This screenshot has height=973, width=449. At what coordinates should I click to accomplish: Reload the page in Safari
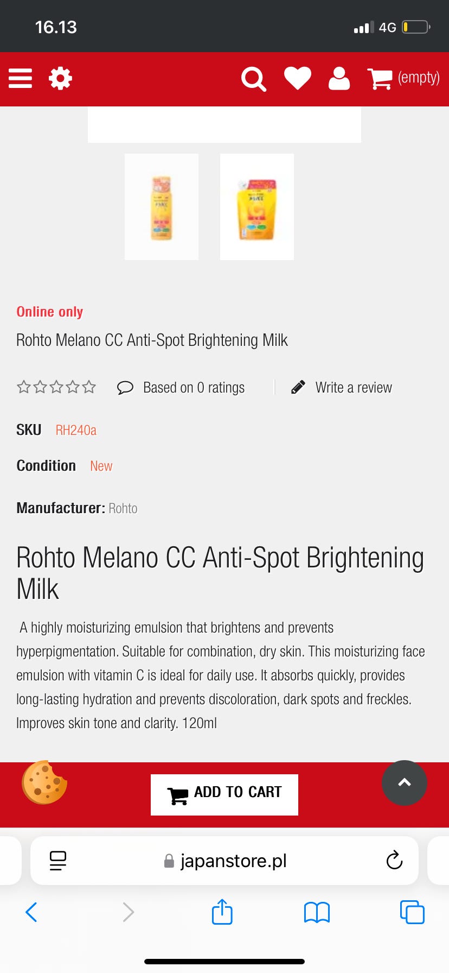click(394, 860)
